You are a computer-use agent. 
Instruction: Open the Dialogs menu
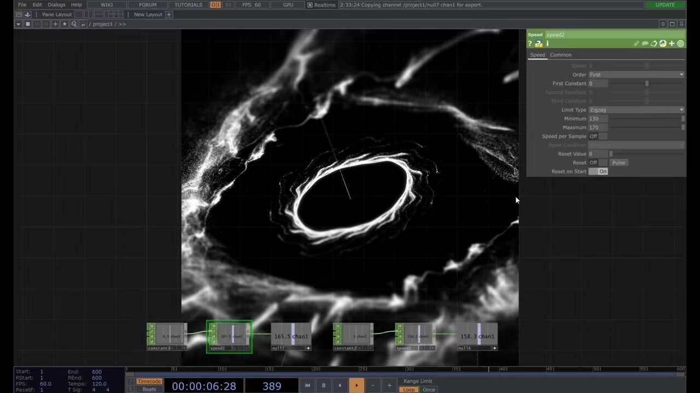(56, 5)
